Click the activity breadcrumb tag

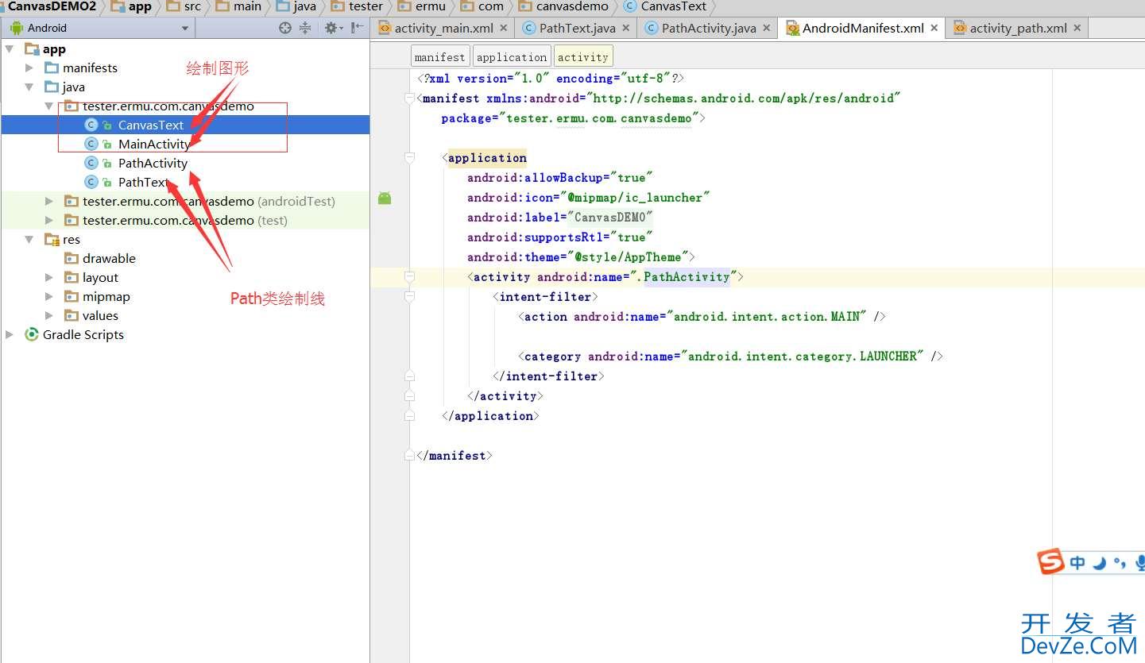582,57
